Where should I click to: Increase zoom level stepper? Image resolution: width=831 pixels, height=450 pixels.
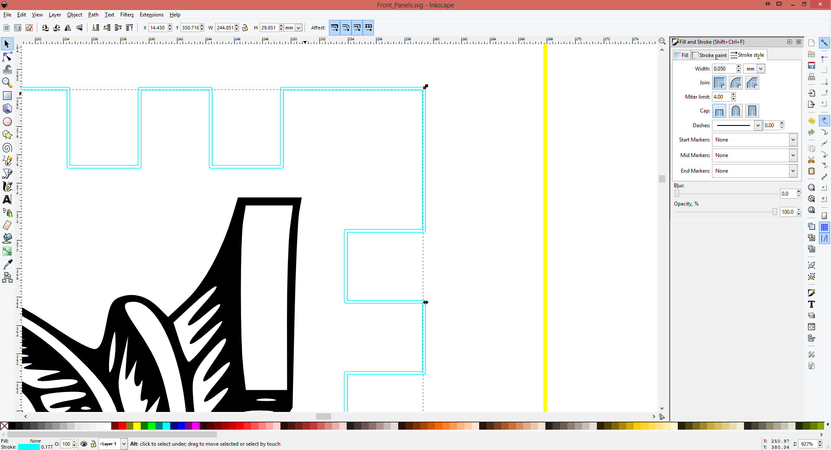(x=820, y=442)
